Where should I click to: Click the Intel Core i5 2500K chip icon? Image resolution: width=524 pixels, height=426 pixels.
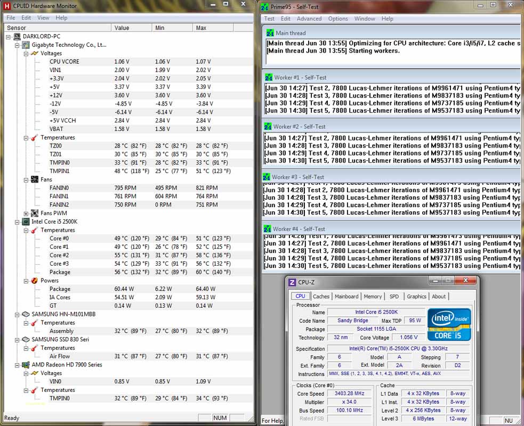[x=26, y=222]
